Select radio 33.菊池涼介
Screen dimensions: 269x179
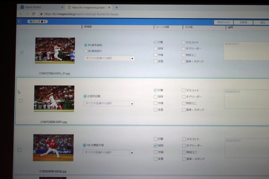pos(85,51)
